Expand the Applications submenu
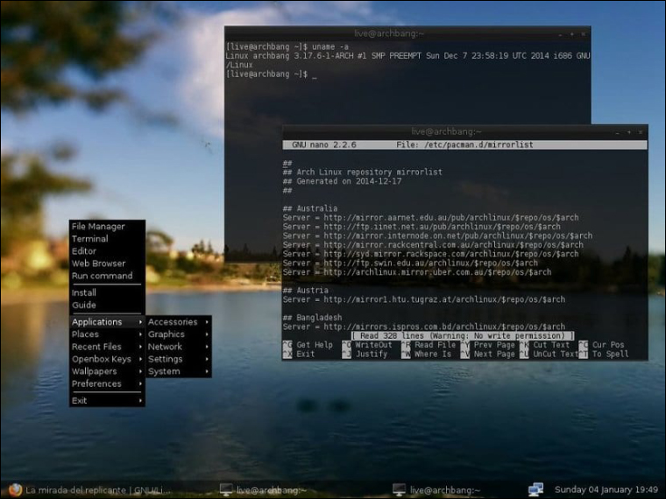Image resolution: width=666 pixels, height=499 pixels. (x=107, y=322)
